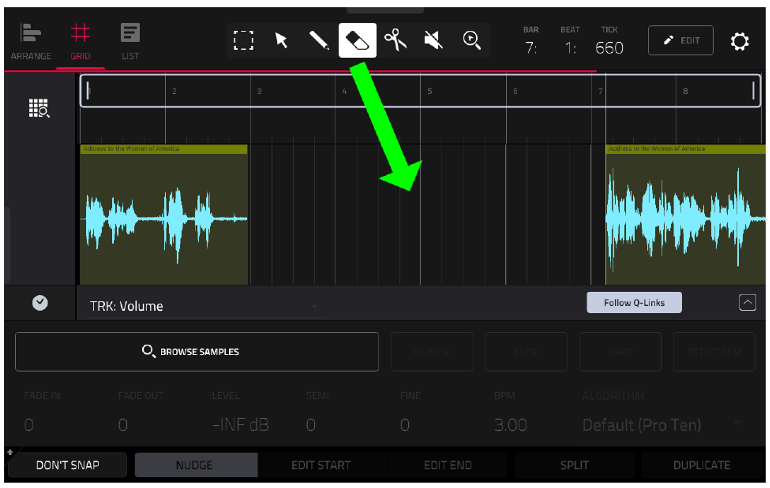Image resolution: width=770 pixels, height=488 pixels.
Task: Collapse the automation lane with the chevron
Action: 747,302
